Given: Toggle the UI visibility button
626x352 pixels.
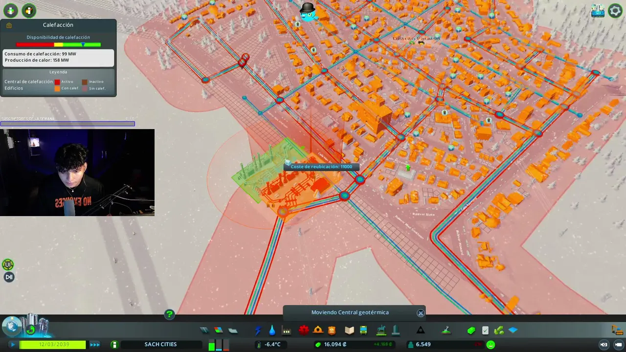Looking at the screenshot, I should [x=8, y=265].
